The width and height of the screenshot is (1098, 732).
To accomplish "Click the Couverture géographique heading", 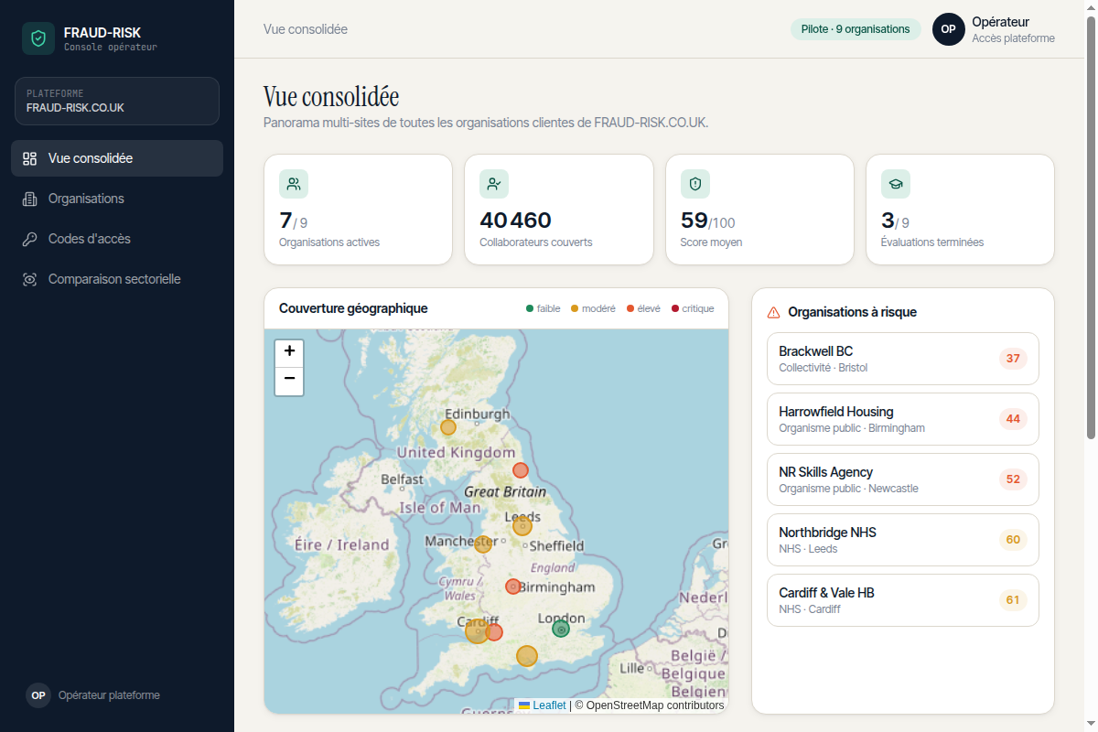I will (353, 308).
